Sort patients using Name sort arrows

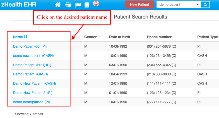[x=26, y=37]
